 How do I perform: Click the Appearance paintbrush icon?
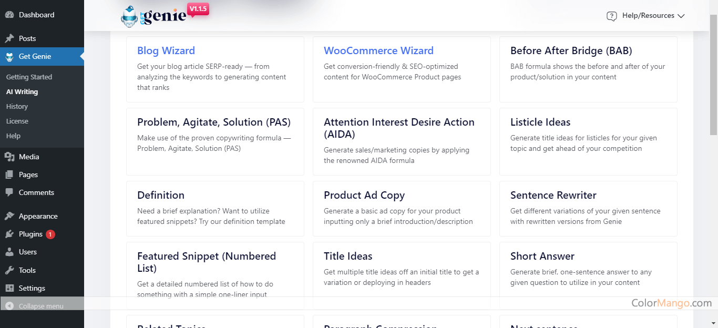coord(9,216)
